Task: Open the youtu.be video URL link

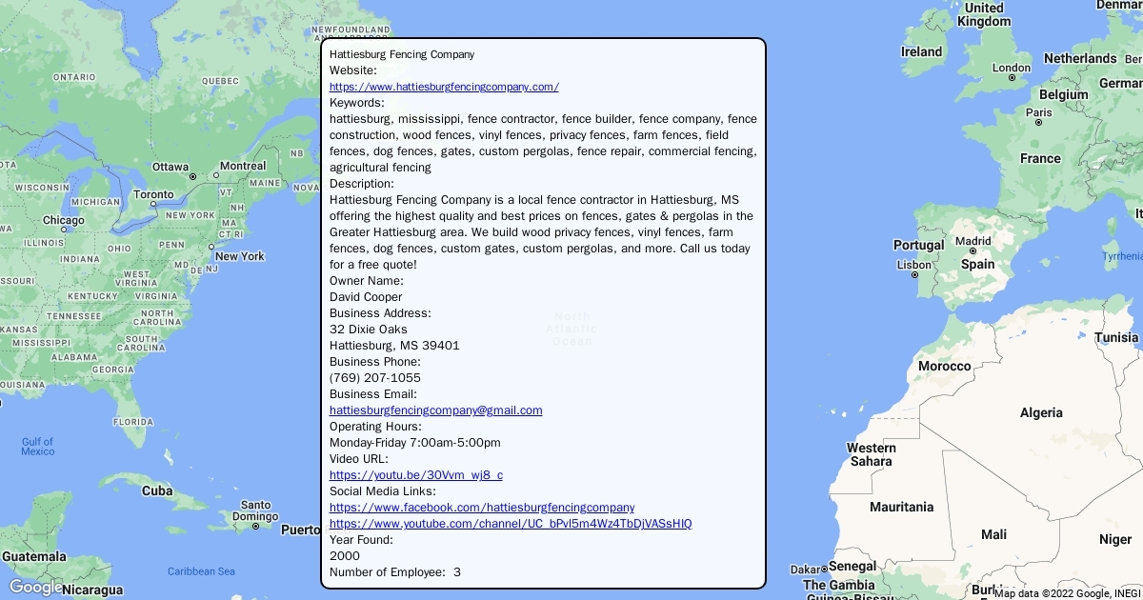Action: 416,475
